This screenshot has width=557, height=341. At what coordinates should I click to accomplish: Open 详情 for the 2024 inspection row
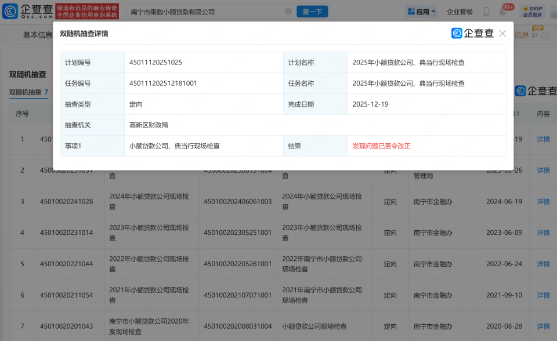(544, 201)
